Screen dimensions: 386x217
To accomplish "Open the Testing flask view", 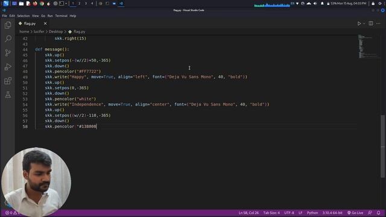I will (8, 95).
